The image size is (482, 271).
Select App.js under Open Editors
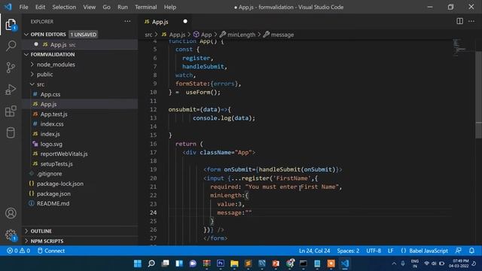80,44
